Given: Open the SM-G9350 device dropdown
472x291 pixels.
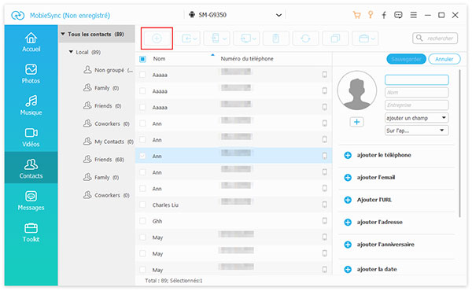Looking at the screenshot, I should [234, 15].
